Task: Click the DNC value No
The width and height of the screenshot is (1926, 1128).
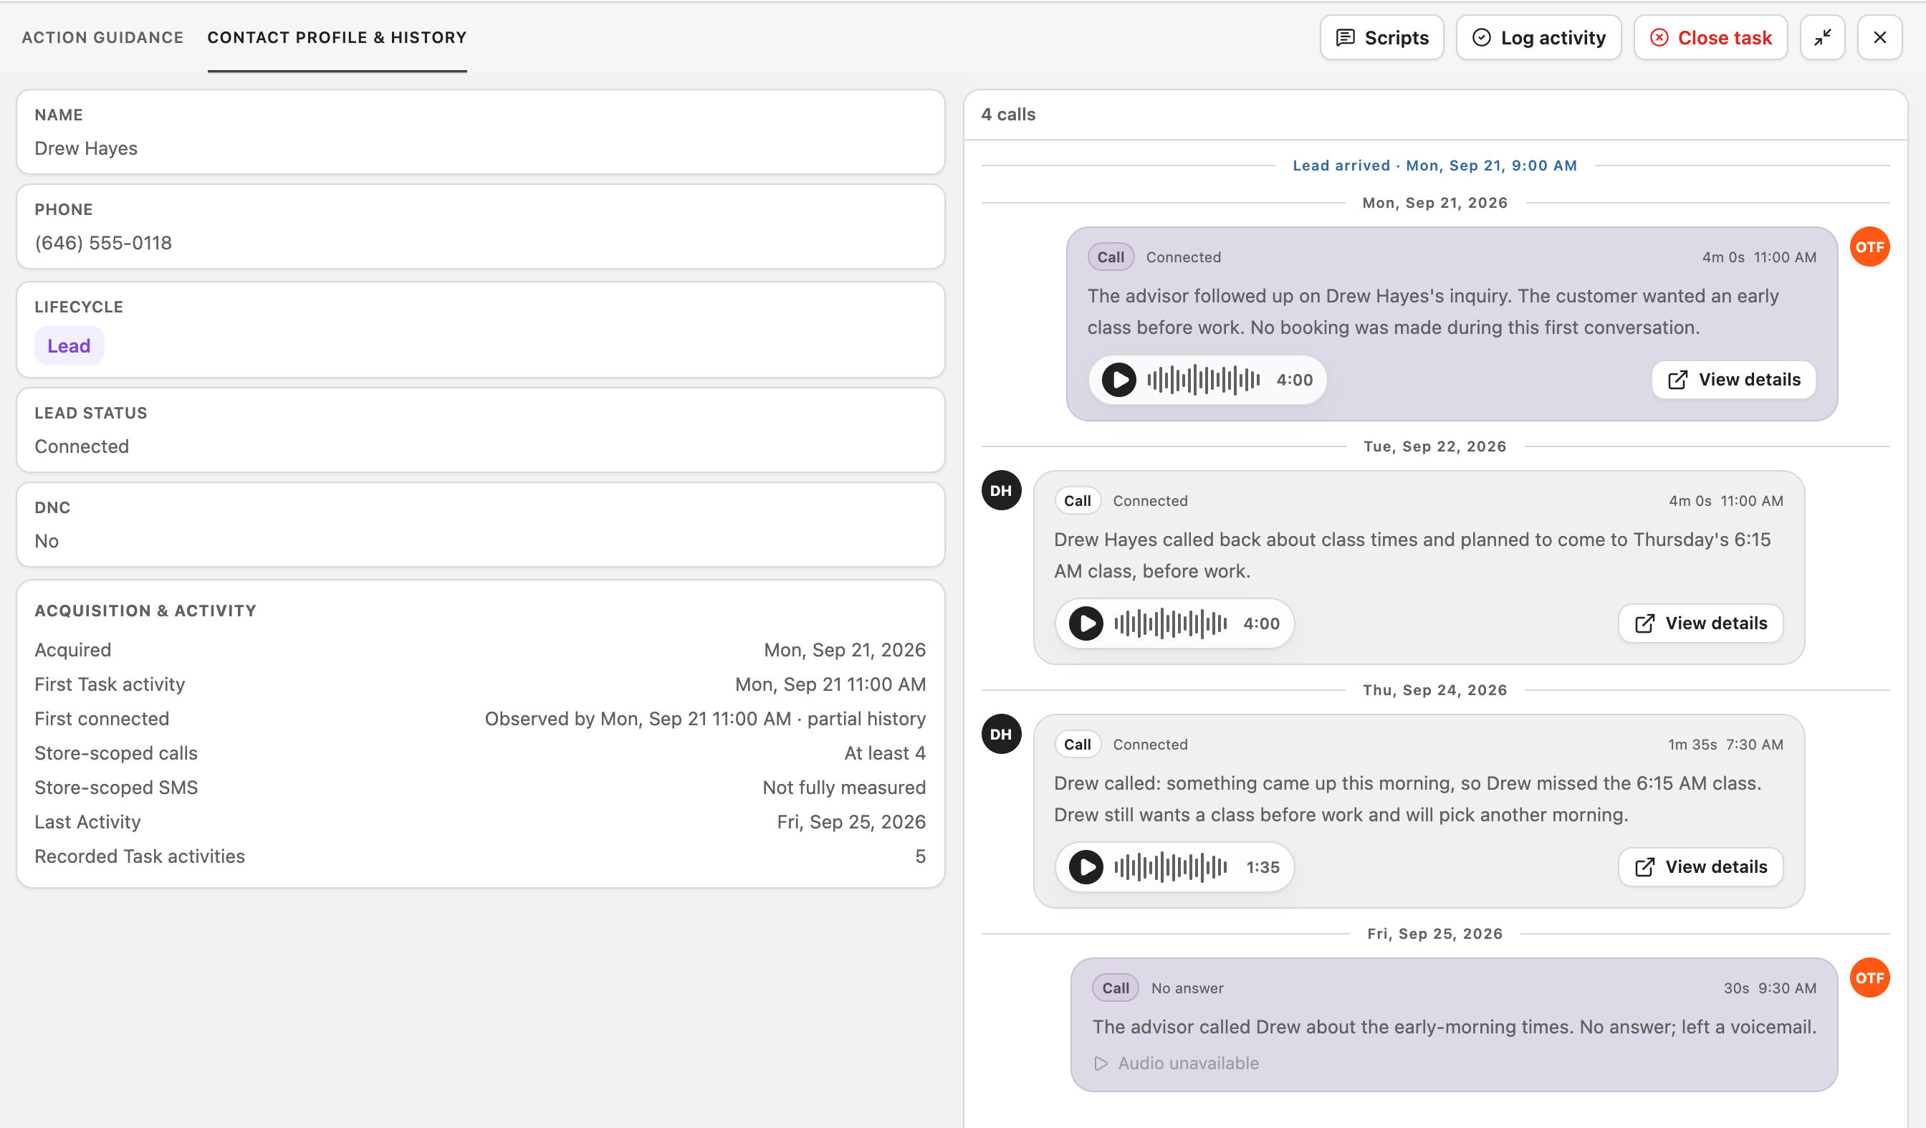Action: [47, 541]
